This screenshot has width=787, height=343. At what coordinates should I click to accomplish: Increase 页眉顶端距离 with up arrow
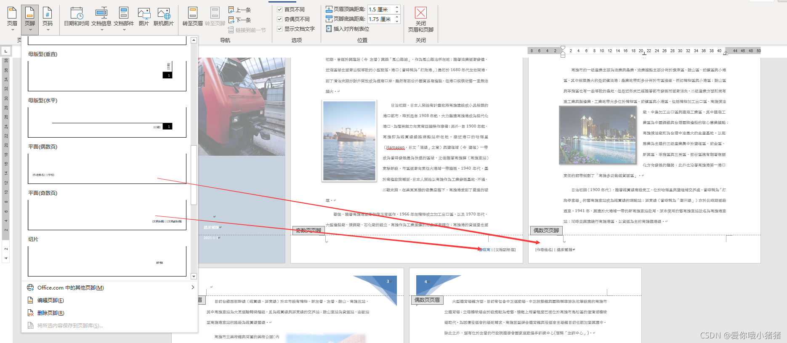[x=397, y=7]
